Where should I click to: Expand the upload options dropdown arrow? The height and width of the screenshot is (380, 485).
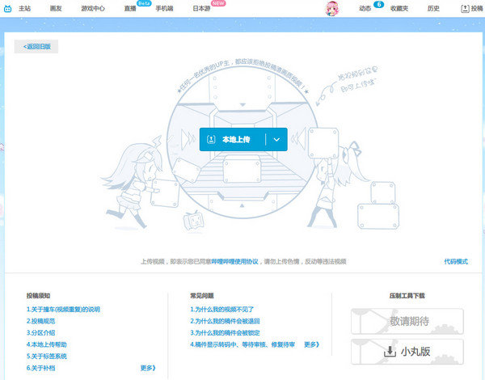pos(276,139)
